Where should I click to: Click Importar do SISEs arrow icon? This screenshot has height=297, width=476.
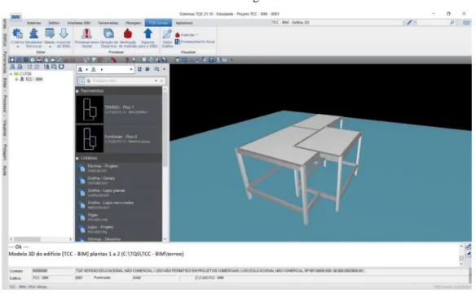[64, 34]
